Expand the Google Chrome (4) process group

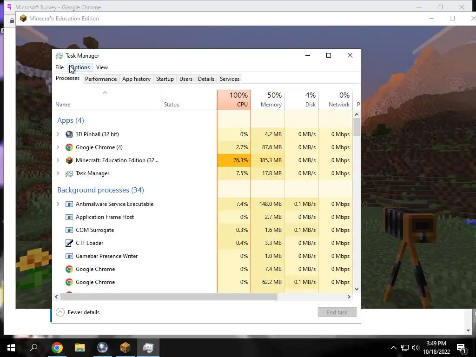tap(58, 147)
